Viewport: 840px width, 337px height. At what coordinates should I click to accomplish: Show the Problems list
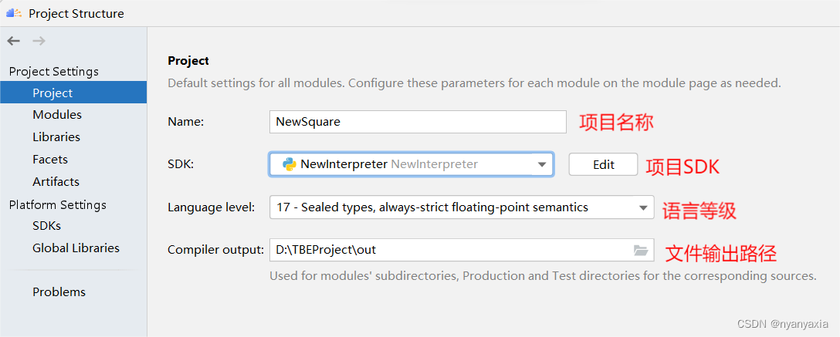pos(59,292)
